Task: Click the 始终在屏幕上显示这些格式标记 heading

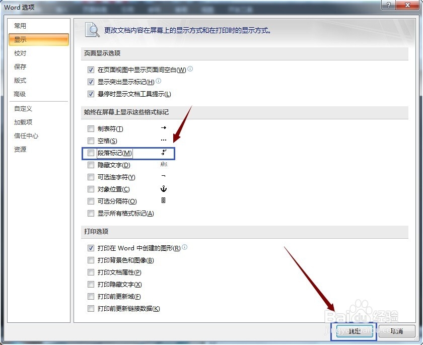Action: click(x=126, y=112)
